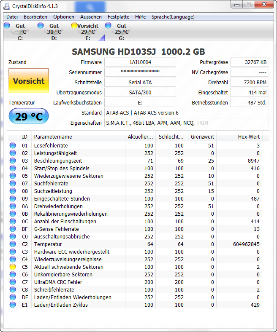
Task: Click status icon of C2 Temperatur row
Action: point(13,244)
